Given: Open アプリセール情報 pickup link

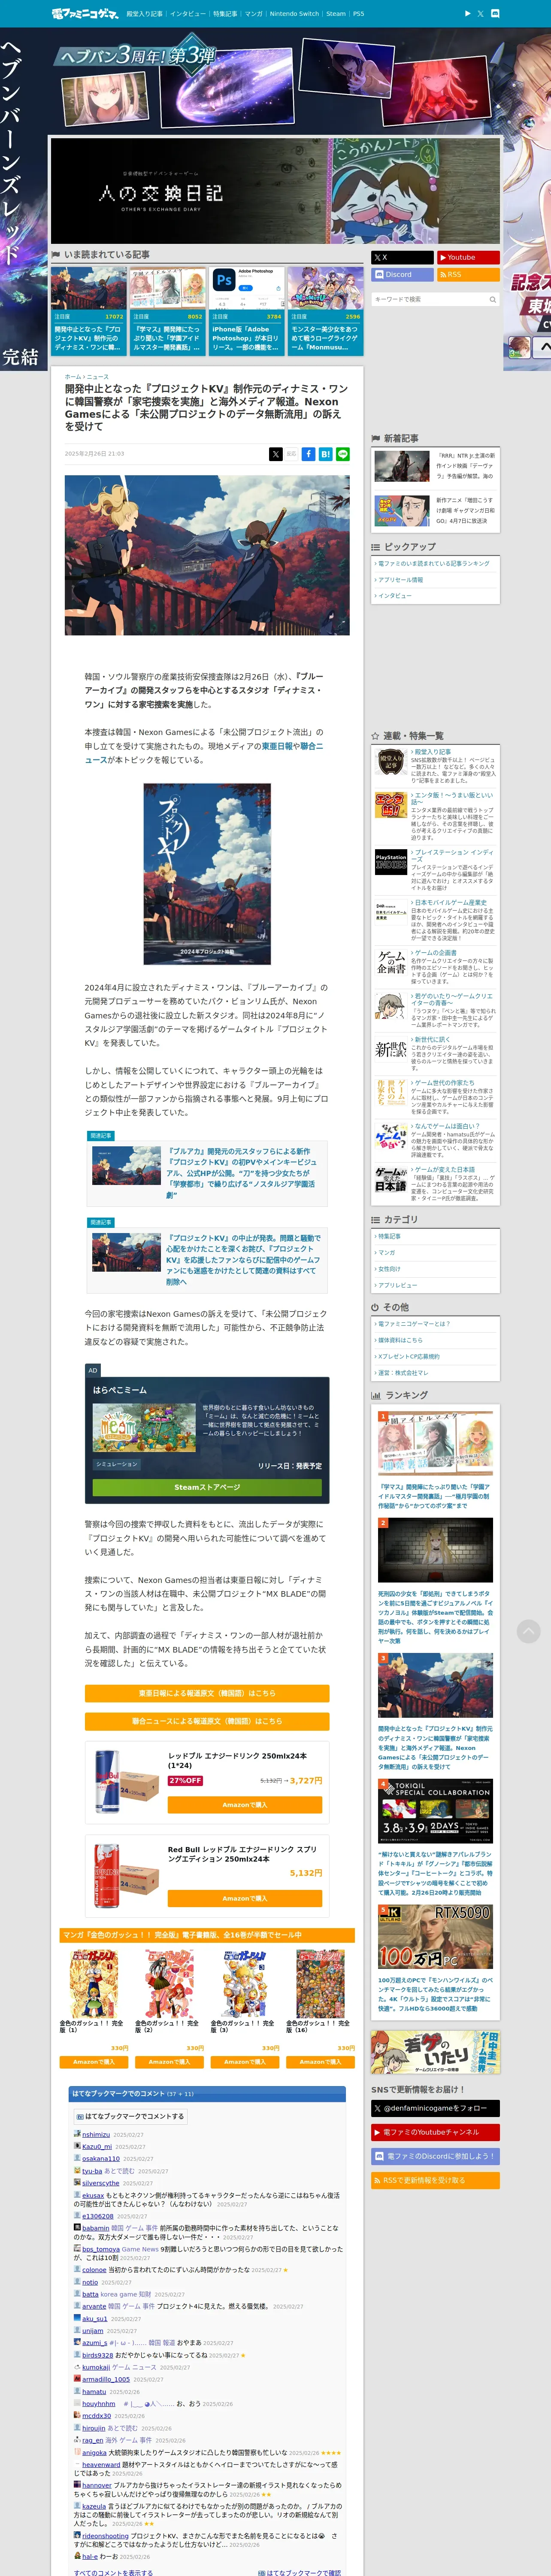Looking at the screenshot, I should point(400,580).
